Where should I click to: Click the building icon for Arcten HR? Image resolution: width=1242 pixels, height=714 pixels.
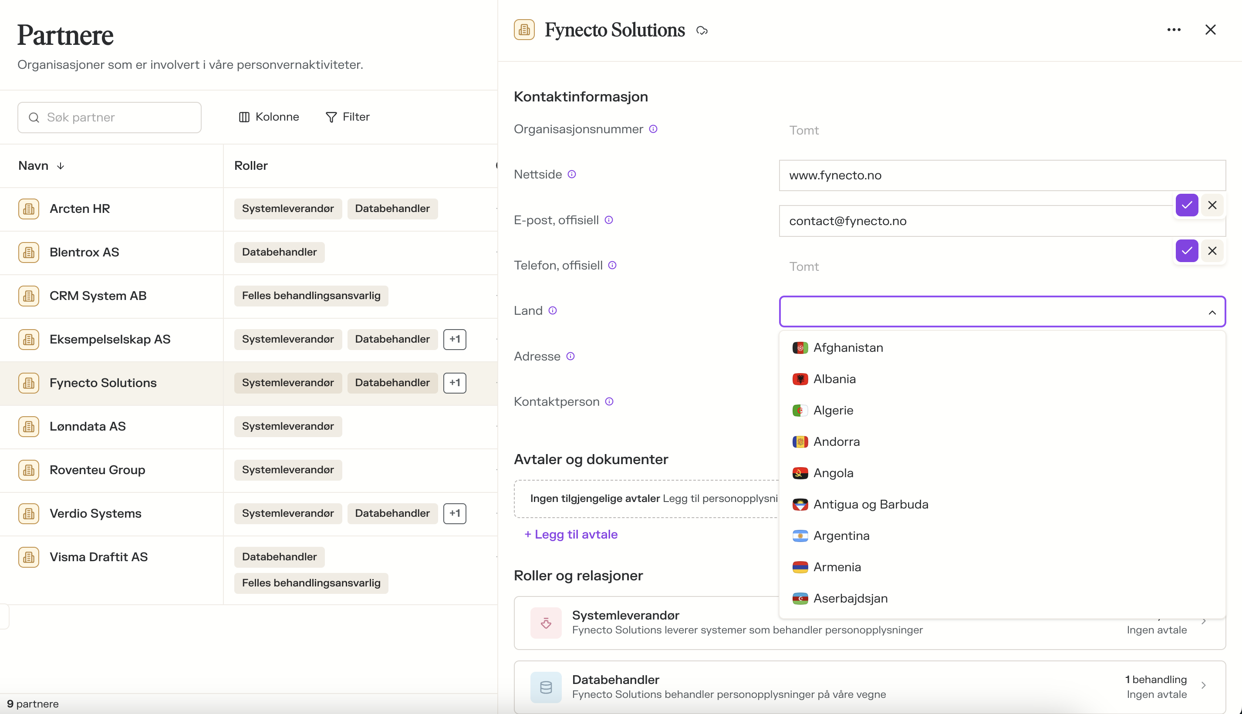29,209
